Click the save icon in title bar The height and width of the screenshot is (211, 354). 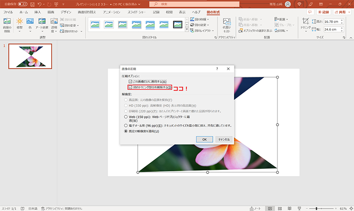(33, 4)
